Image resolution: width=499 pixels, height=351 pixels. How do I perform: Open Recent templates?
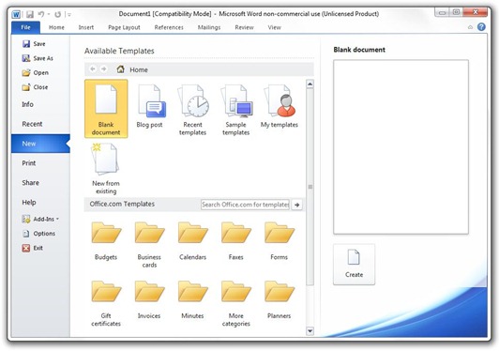(x=192, y=110)
